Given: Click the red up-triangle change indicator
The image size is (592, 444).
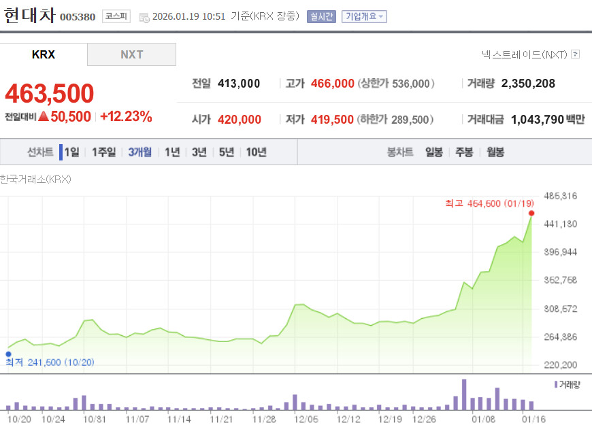Looking at the screenshot, I should click(x=44, y=116).
